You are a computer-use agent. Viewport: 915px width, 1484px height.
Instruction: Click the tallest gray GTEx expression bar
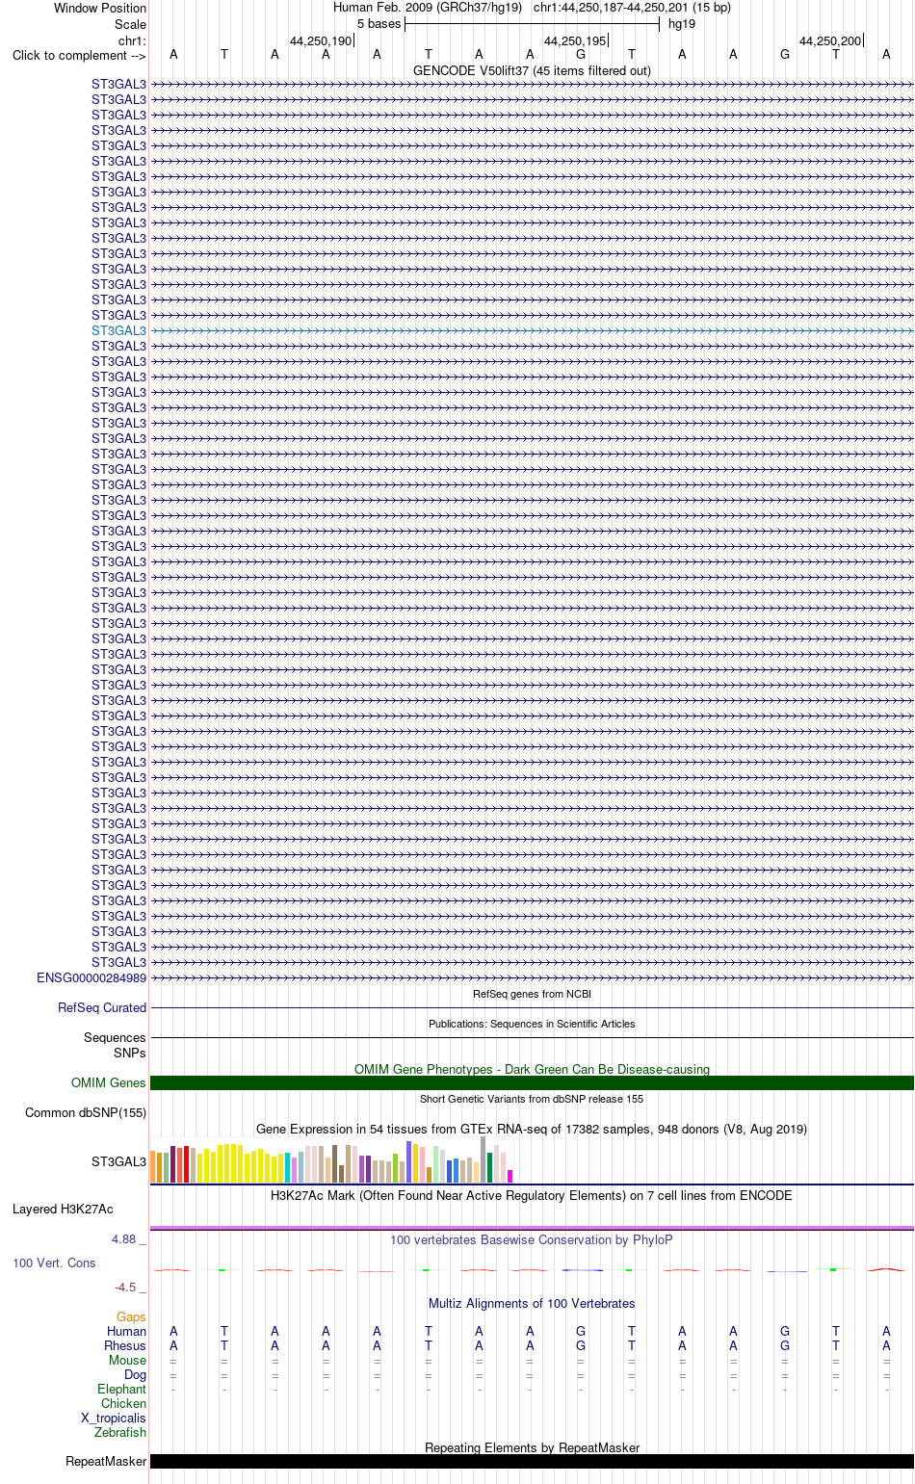click(x=484, y=1159)
